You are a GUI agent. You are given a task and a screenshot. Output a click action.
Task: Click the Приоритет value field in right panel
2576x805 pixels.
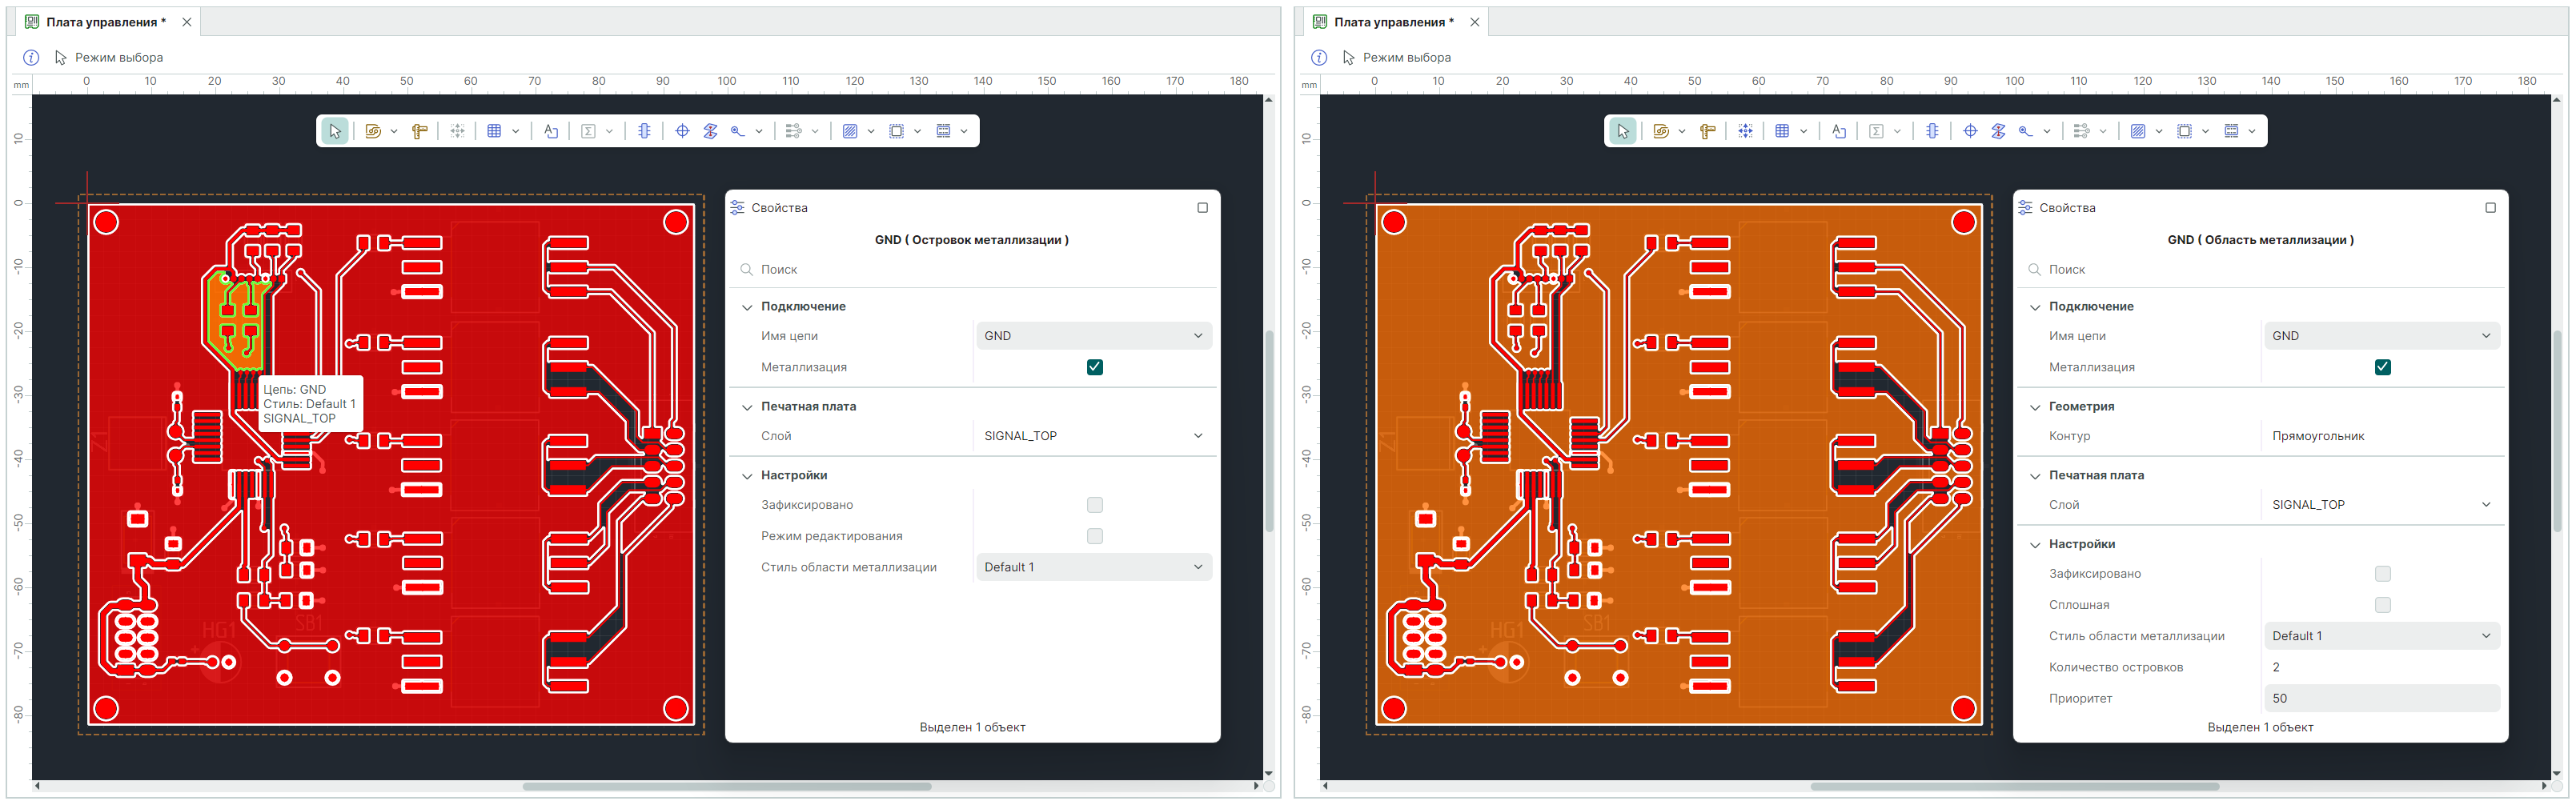coord(2380,698)
